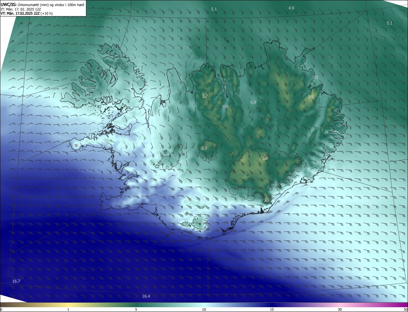This screenshot has width=408, height=312.
Task: Click the 3.3 value on the map
Action: tap(266, 200)
